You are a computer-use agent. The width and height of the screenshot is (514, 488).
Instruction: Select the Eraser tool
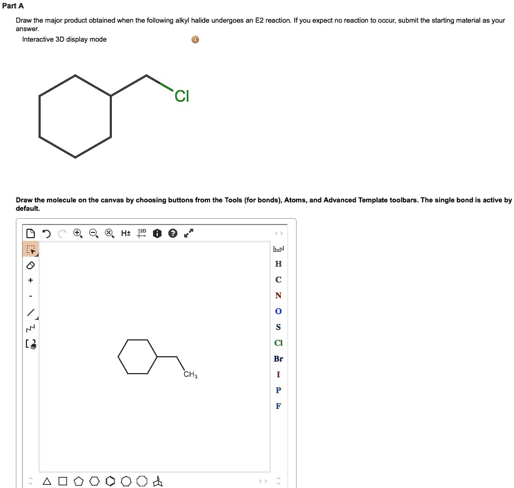click(30, 265)
